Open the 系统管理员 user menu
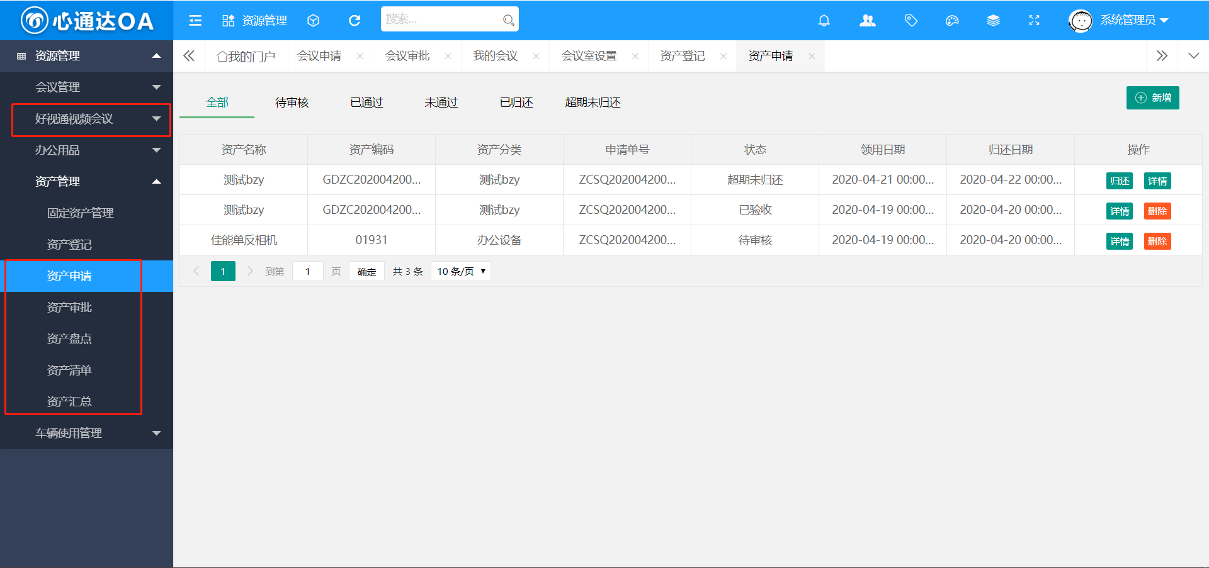 tap(1134, 20)
